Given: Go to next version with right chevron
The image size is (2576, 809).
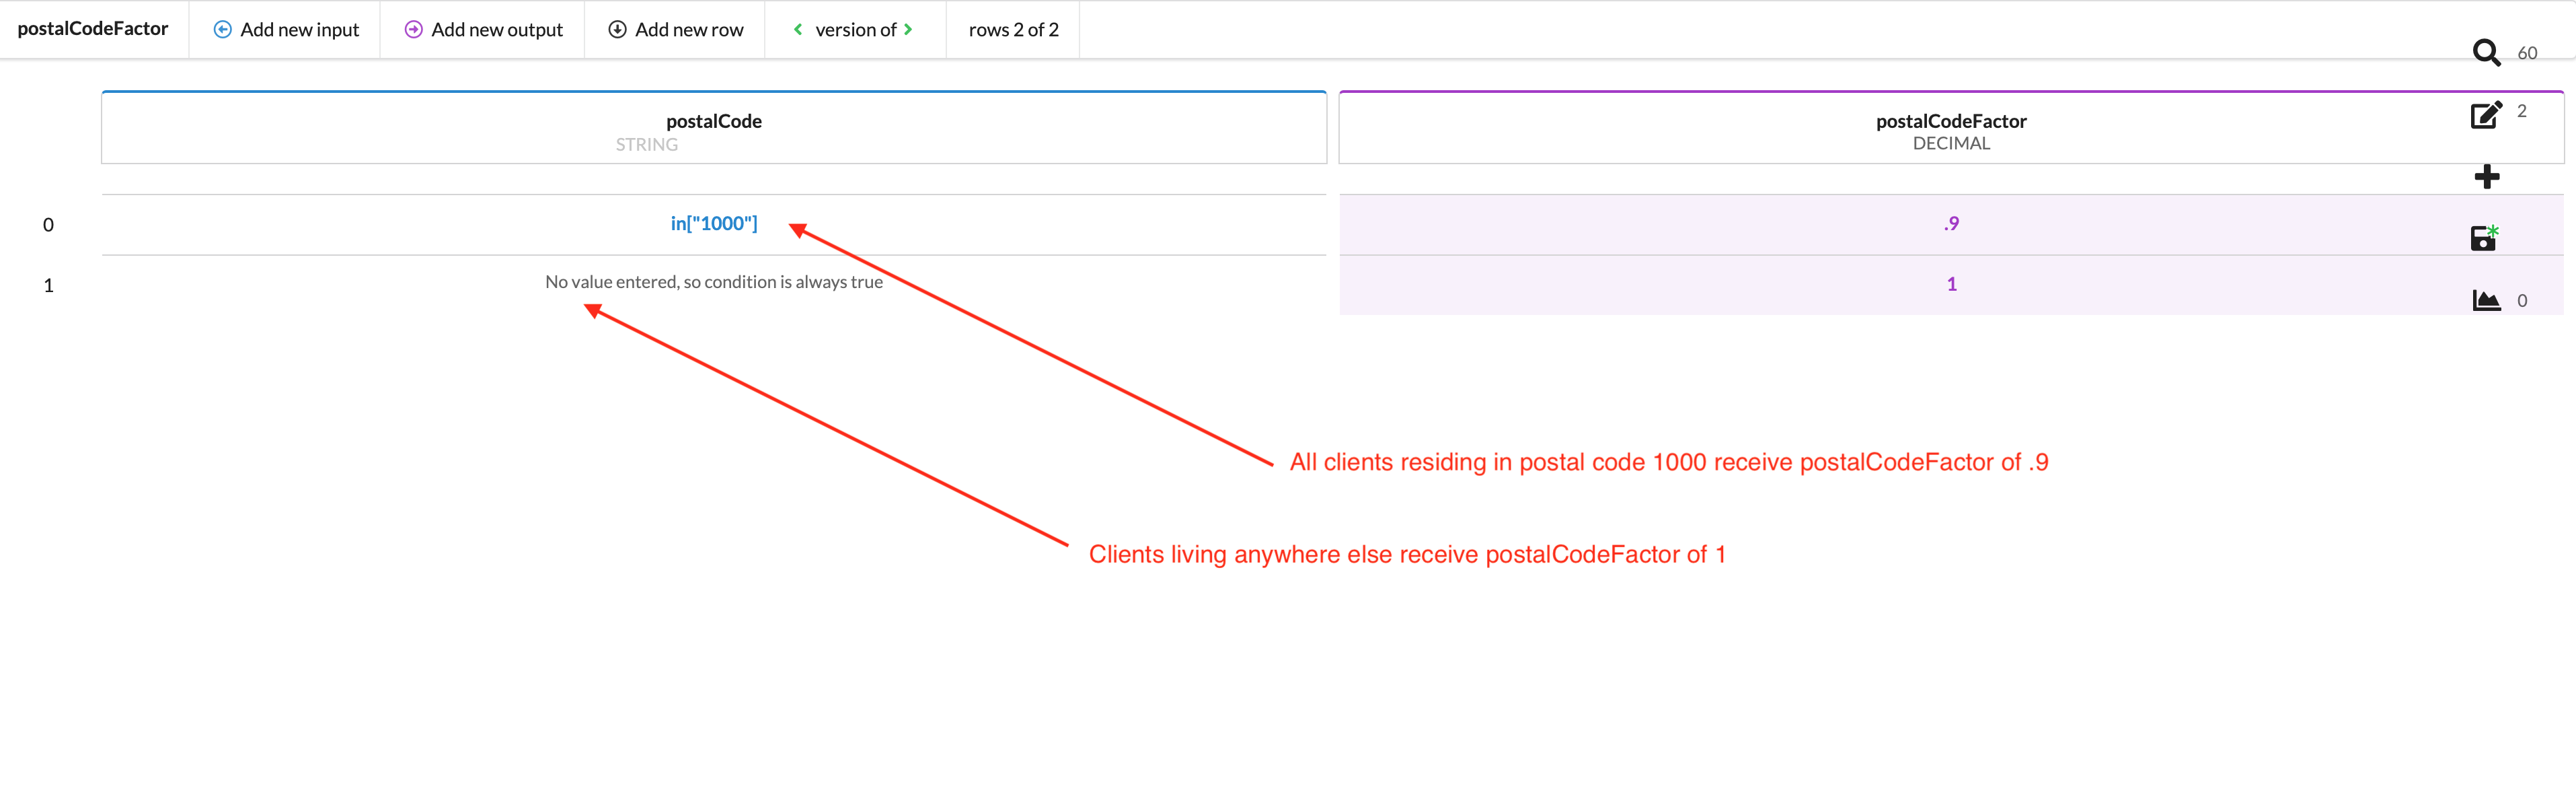Looking at the screenshot, I should click(x=908, y=30).
